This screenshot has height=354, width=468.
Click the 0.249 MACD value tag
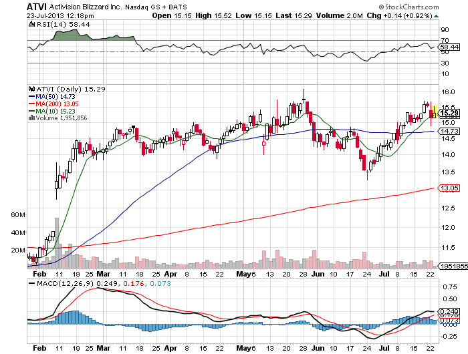pyautogui.click(x=449, y=312)
